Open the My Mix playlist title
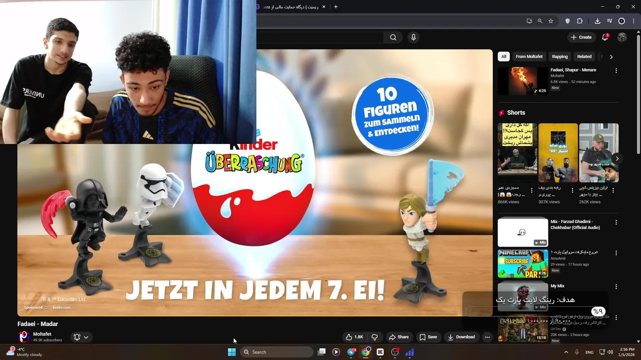Image resolution: width=641 pixels, height=360 pixels. [x=557, y=286]
